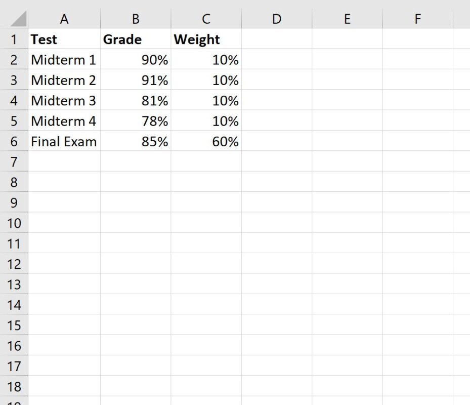Image resolution: width=470 pixels, height=405 pixels.
Task: Select column header B
Action: 135,19
